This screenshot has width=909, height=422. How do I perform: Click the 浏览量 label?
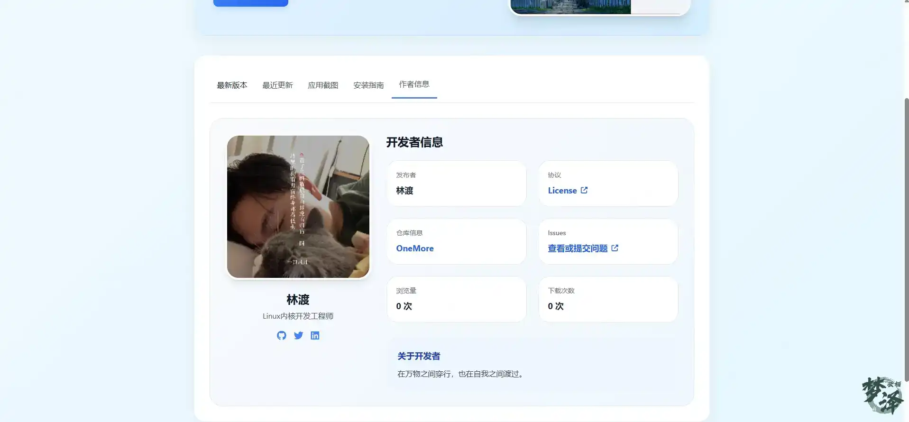pos(406,291)
